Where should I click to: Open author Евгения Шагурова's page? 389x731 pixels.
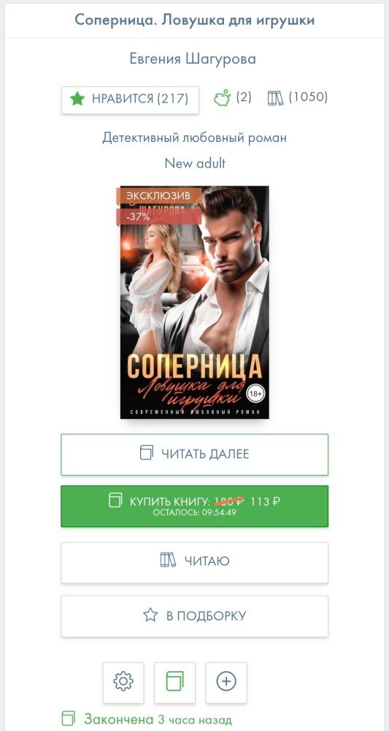(x=193, y=58)
